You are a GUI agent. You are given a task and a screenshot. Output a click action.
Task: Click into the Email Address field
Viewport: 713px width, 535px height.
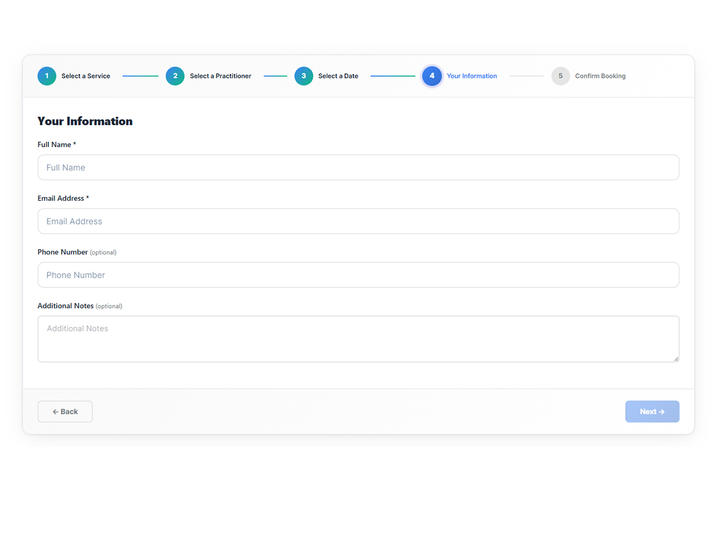pyautogui.click(x=358, y=221)
